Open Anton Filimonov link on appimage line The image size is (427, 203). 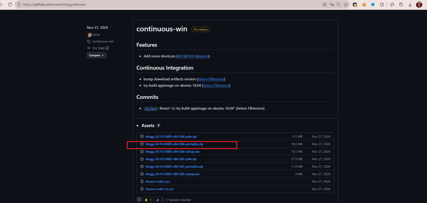(216, 86)
